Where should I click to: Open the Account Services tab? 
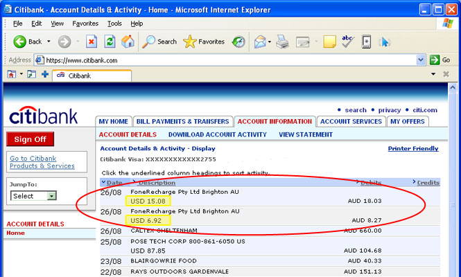coord(351,121)
